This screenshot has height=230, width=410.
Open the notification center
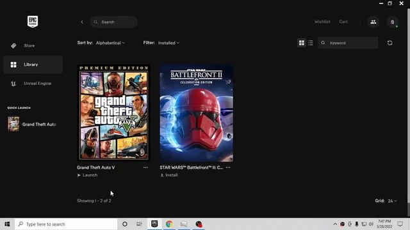(x=400, y=224)
